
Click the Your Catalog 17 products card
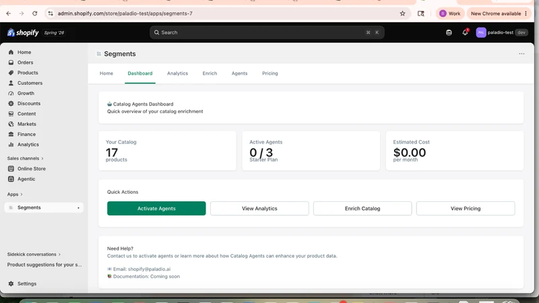pyautogui.click(x=167, y=151)
